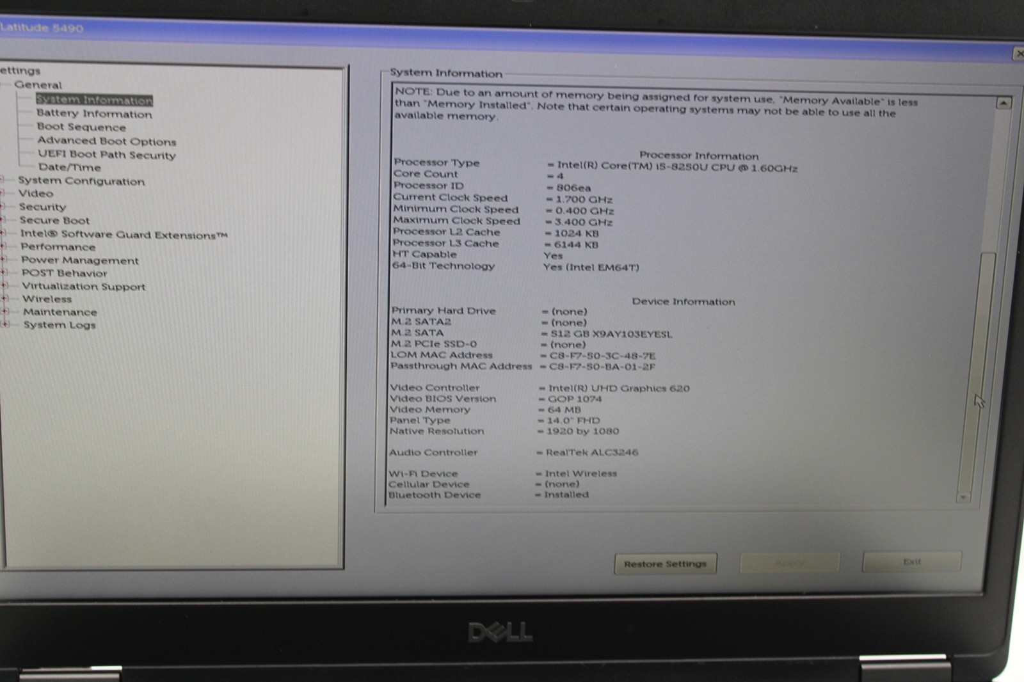Select the System Configuration category

click(x=81, y=181)
